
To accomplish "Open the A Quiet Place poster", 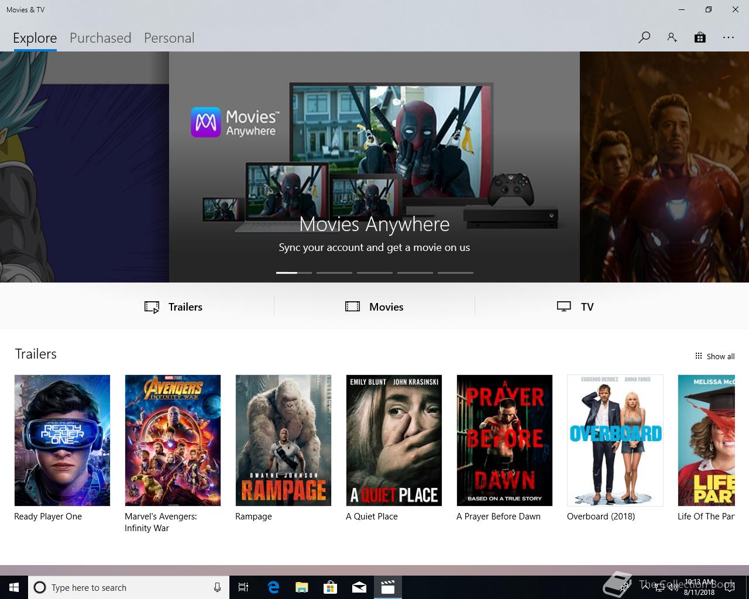I will [394, 440].
